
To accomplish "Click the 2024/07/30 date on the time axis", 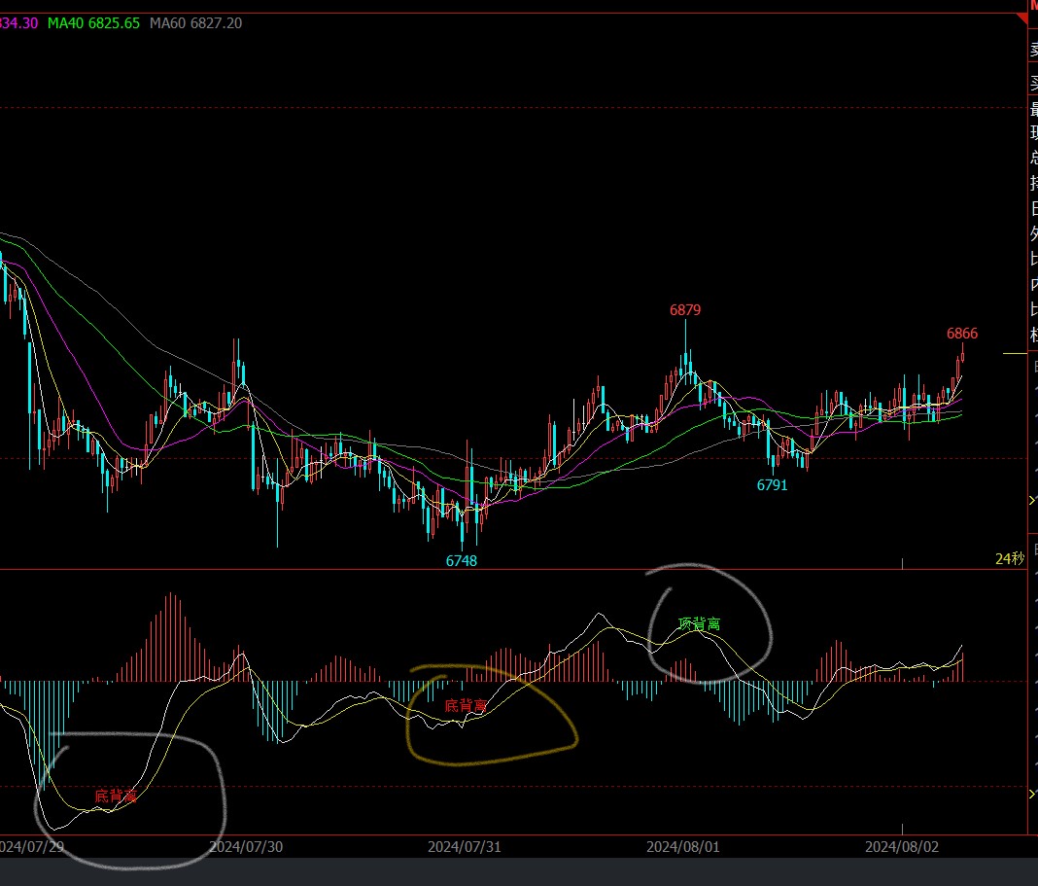I will (x=246, y=847).
